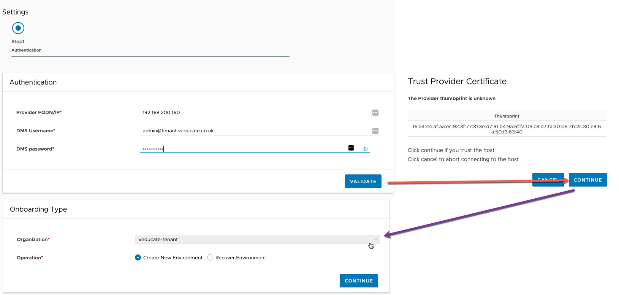
Task: Click CONTINUE in Trust Provider Certificate dialog
Action: coord(588,180)
